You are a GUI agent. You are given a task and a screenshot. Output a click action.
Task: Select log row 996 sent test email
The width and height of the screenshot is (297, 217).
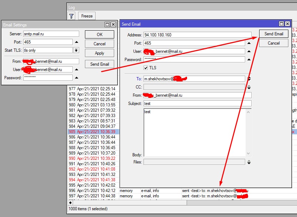pos(182,191)
